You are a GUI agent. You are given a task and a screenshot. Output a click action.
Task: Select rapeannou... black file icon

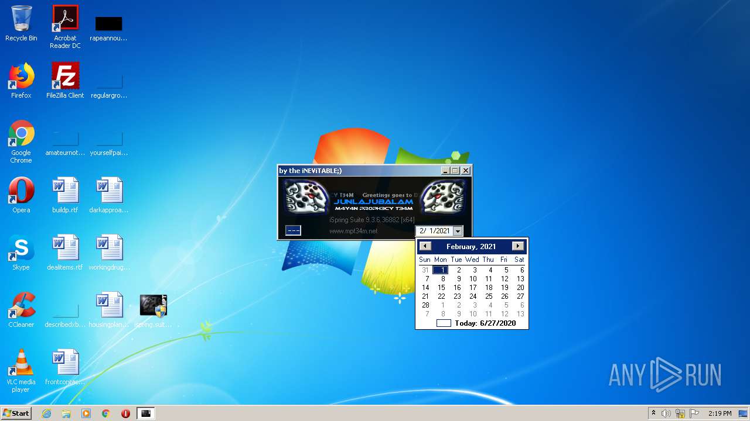(109, 28)
